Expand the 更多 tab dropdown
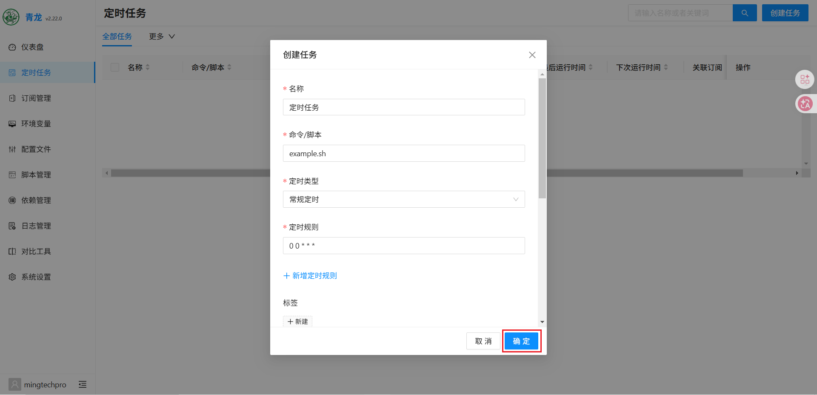The height and width of the screenshot is (395, 817). click(x=162, y=37)
